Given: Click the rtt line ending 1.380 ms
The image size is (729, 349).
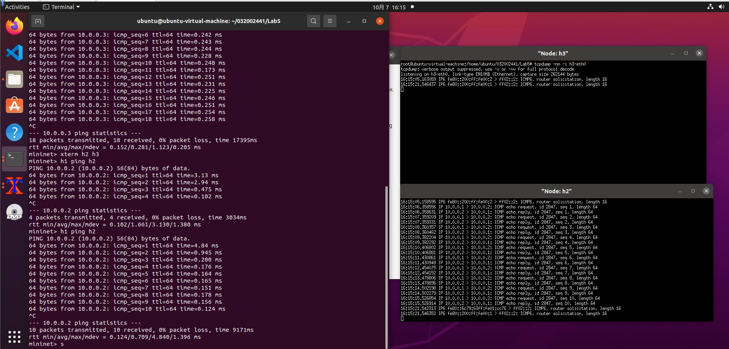Looking at the screenshot, I should point(115,224).
